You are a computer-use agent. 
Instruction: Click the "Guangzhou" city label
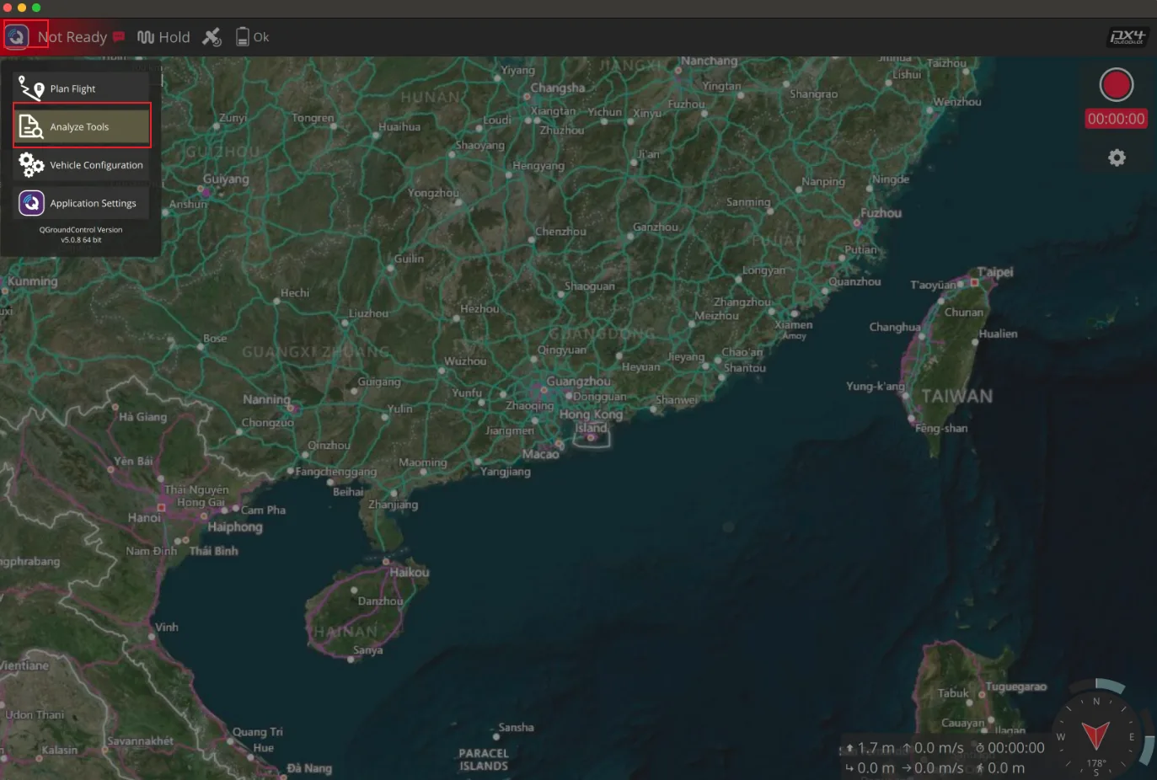coord(578,382)
